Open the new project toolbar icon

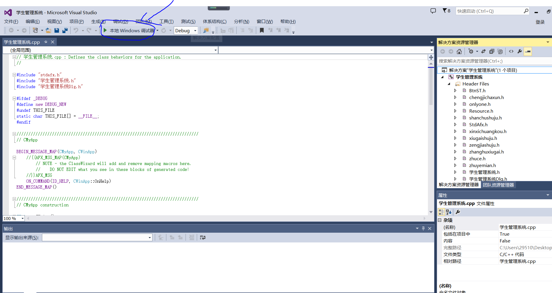coord(35,30)
